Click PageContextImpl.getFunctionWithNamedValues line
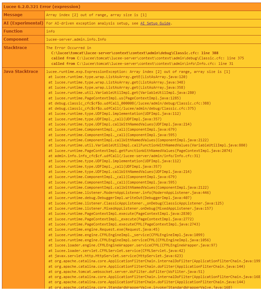This screenshot has height=289, width=261. (x=140, y=151)
